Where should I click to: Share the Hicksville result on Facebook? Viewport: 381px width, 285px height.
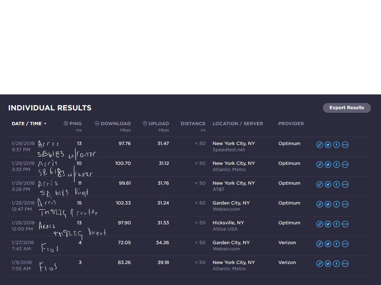tap(337, 224)
